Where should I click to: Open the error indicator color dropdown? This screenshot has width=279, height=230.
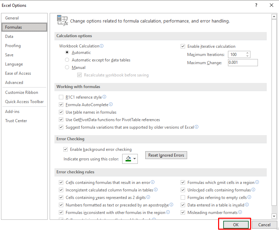coord(135,159)
